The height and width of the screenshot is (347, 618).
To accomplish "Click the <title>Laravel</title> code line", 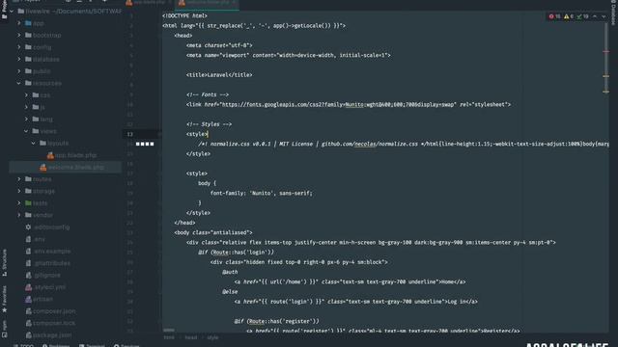I will [219, 75].
